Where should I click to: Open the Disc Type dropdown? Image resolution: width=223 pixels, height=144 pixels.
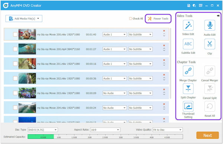pyautogui.click(x=43, y=130)
